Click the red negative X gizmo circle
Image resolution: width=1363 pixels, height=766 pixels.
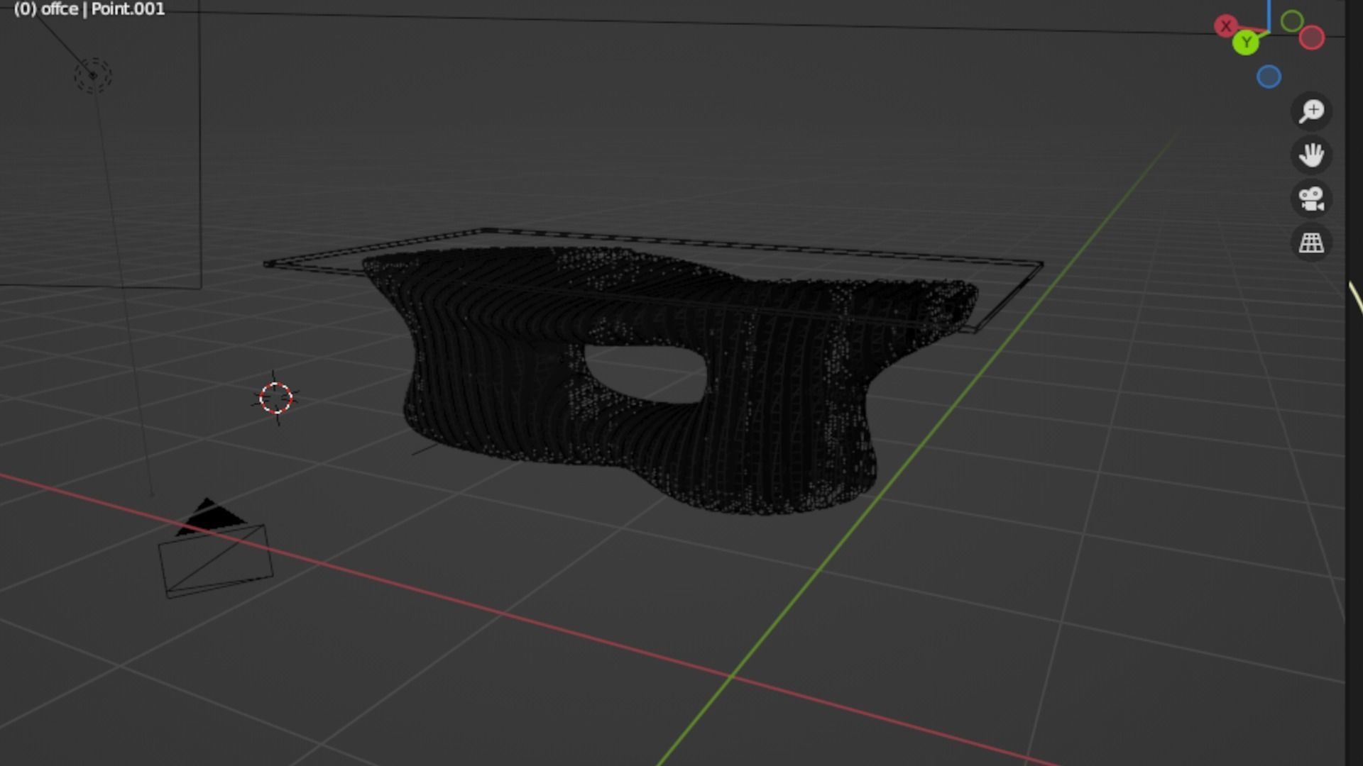pos(1312,38)
